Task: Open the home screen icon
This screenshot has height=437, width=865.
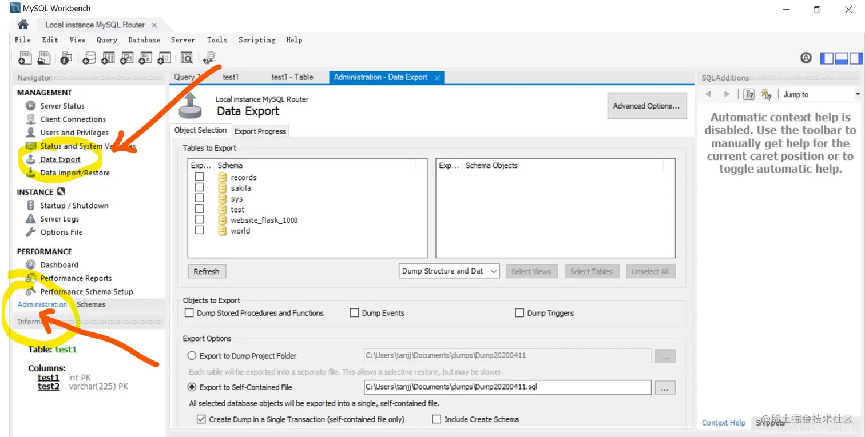Action: coord(23,25)
